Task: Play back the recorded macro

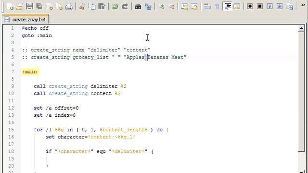Action: click(x=269, y=6)
